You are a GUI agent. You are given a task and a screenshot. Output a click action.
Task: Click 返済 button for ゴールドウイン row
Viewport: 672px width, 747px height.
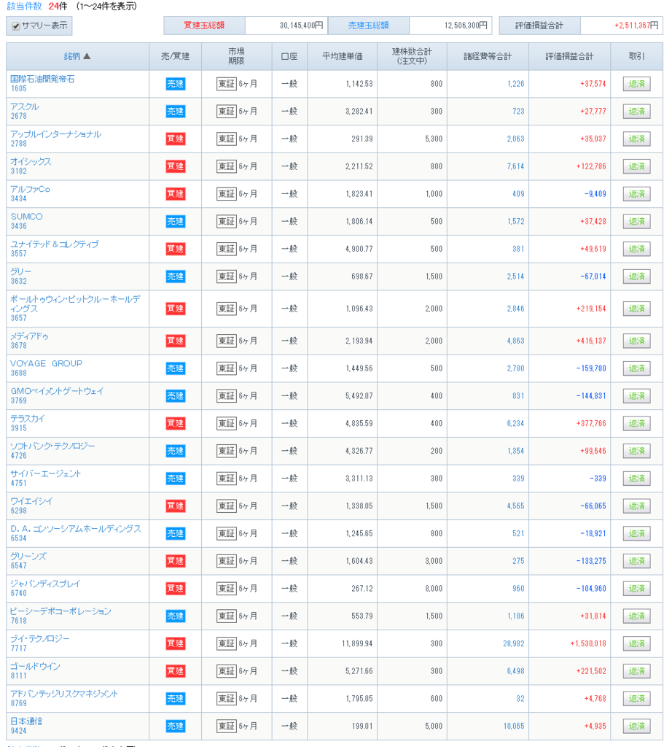click(x=636, y=671)
